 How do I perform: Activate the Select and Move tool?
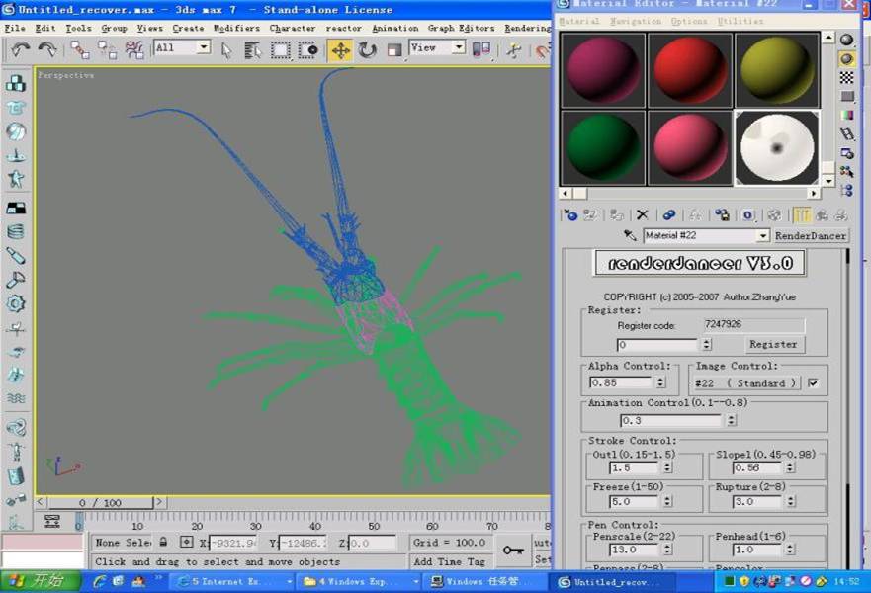click(340, 50)
